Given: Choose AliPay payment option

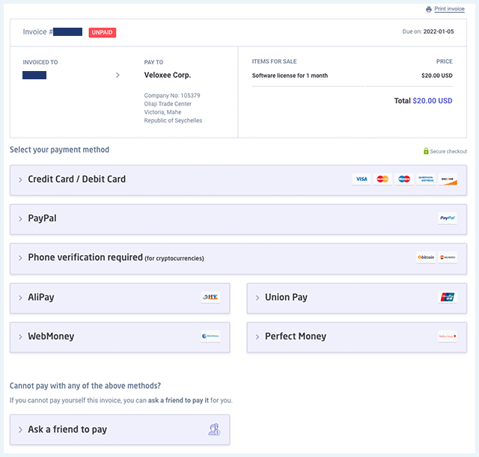Looking at the screenshot, I should pos(120,298).
